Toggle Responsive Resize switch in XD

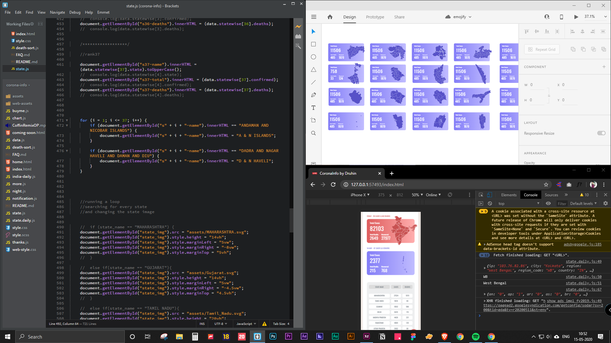click(601, 133)
